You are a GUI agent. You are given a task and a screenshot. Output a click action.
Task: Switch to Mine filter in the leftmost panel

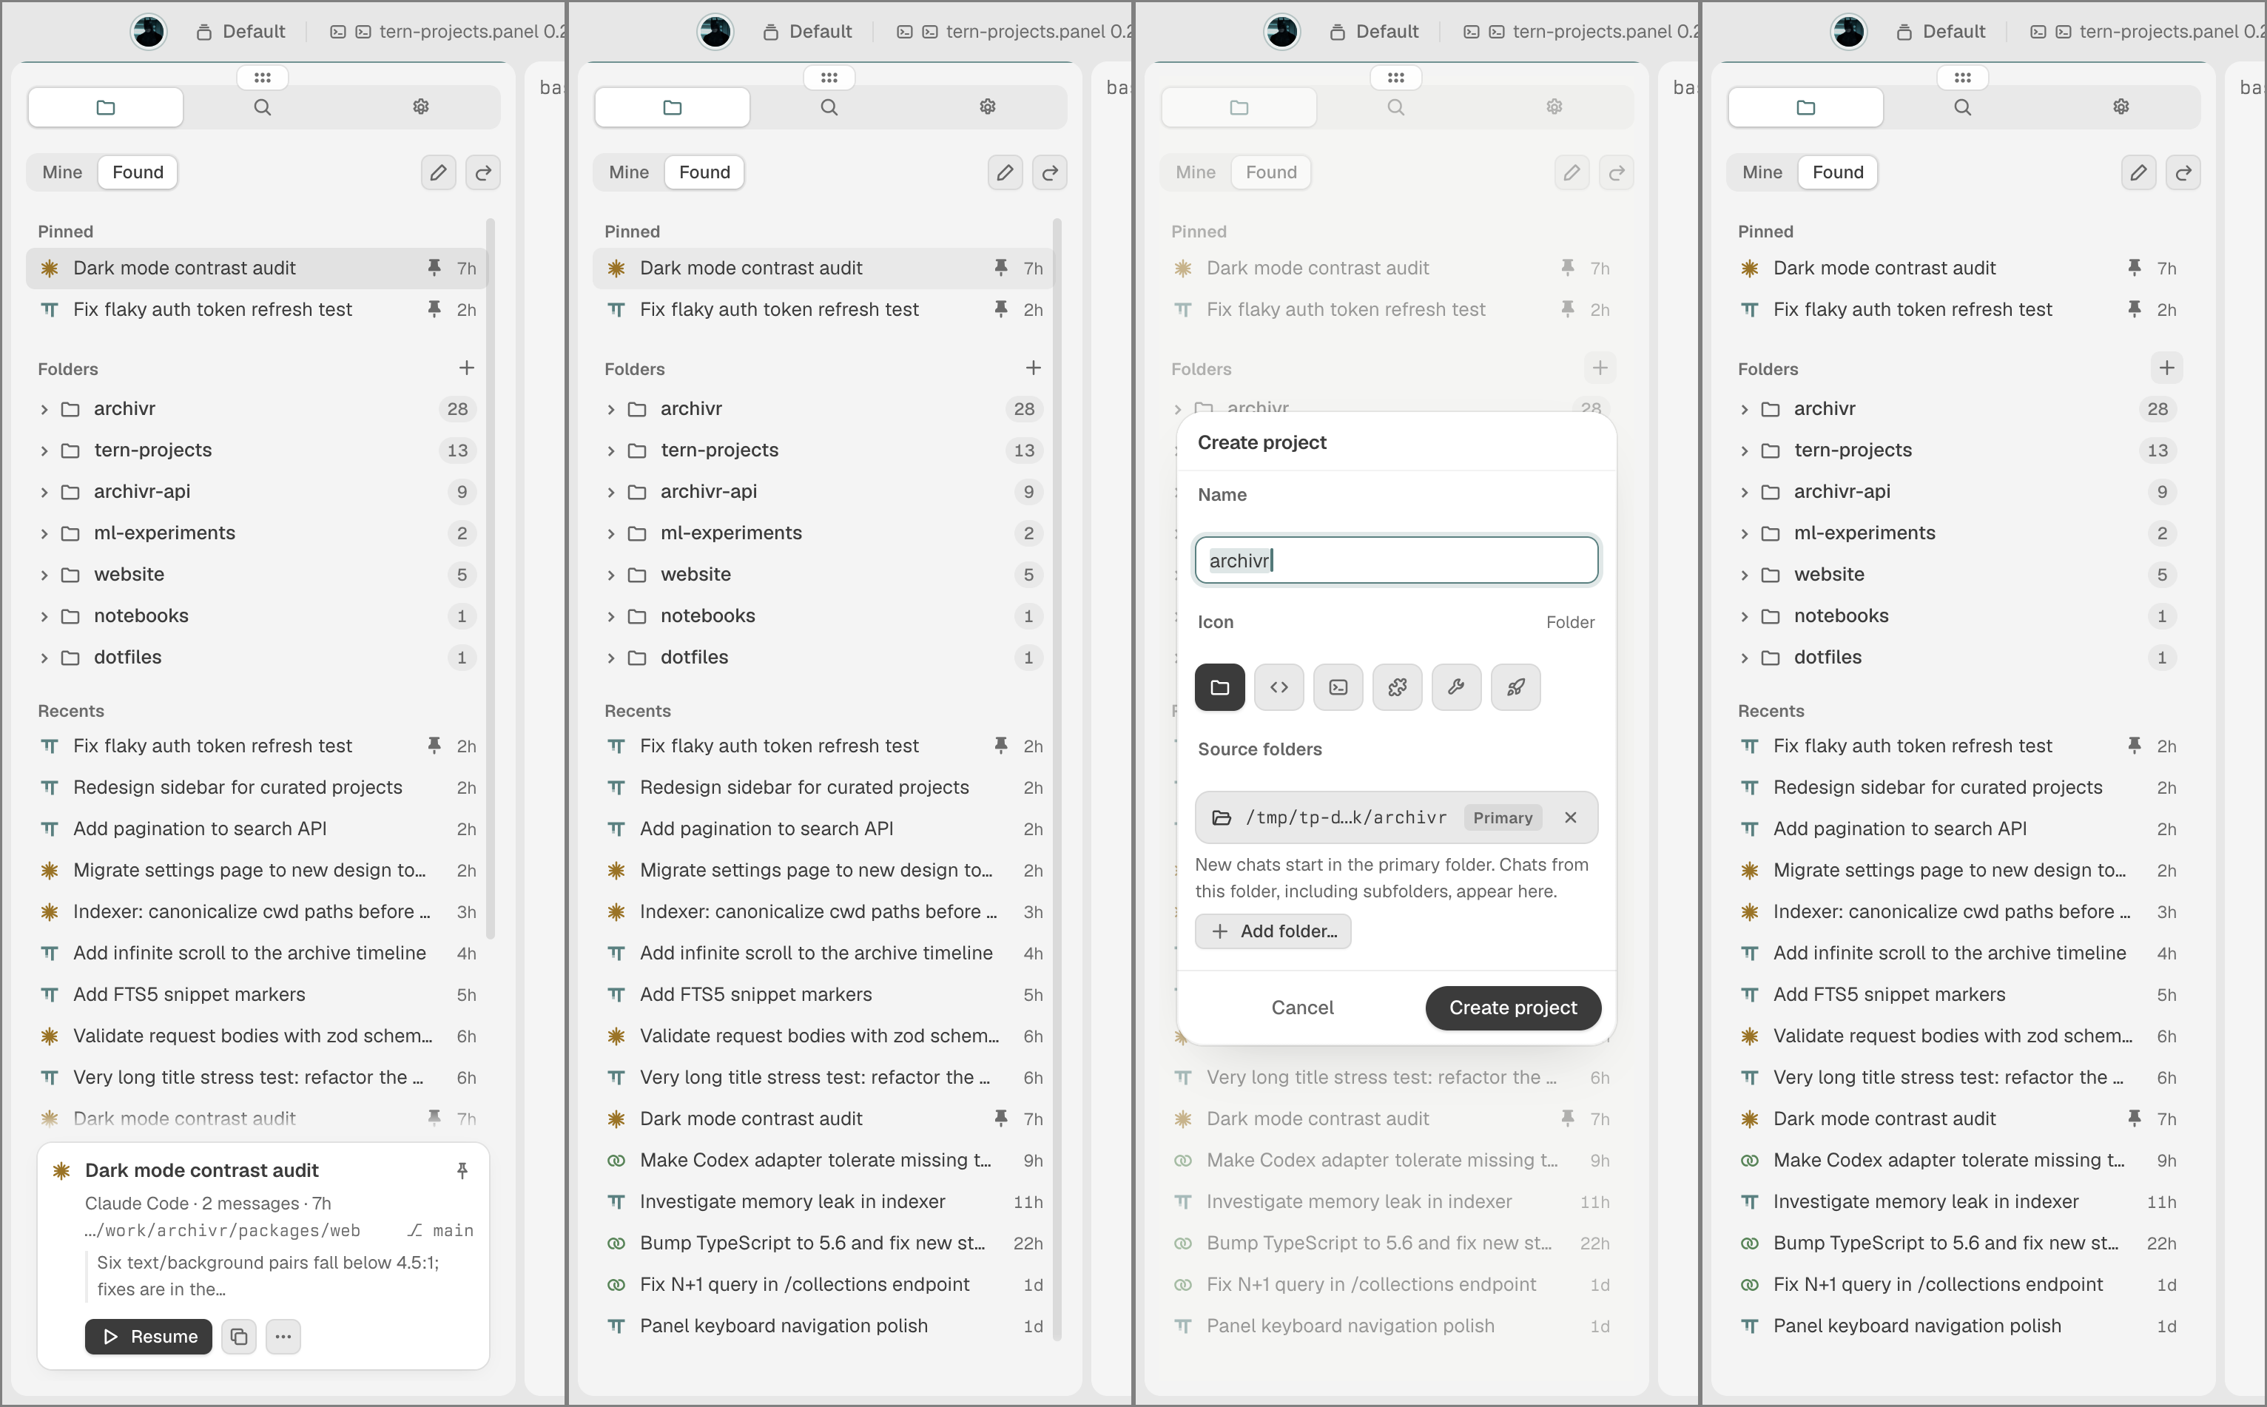pyautogui.click(x=62, y=172)
